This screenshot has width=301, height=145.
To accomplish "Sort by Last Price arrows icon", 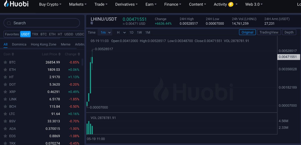I will [x=59, y=54].
